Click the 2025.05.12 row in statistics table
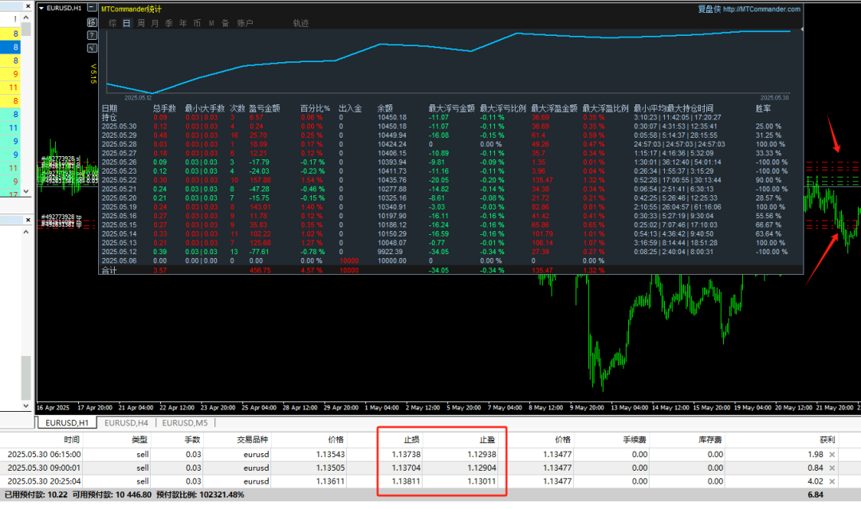The height and width of the screenshot is (509, 861). [x=450, y=252]
